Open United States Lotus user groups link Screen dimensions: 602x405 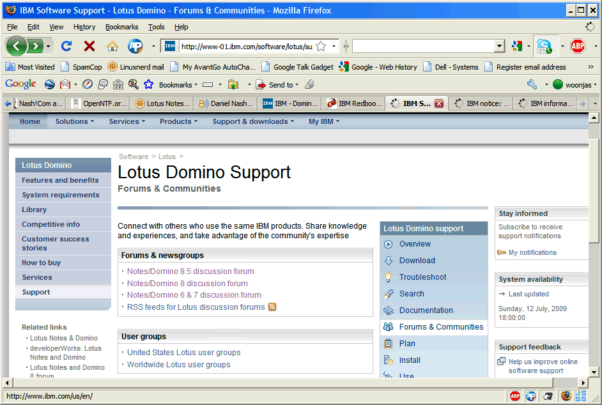pos(184,353)
